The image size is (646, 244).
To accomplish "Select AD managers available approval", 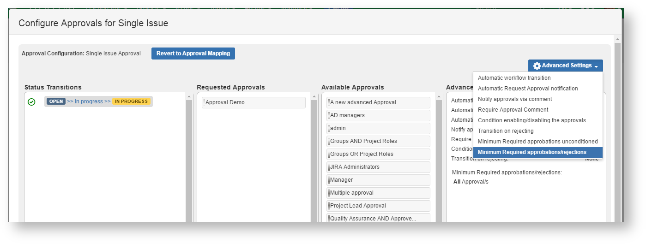I will (x=378, y=115).
